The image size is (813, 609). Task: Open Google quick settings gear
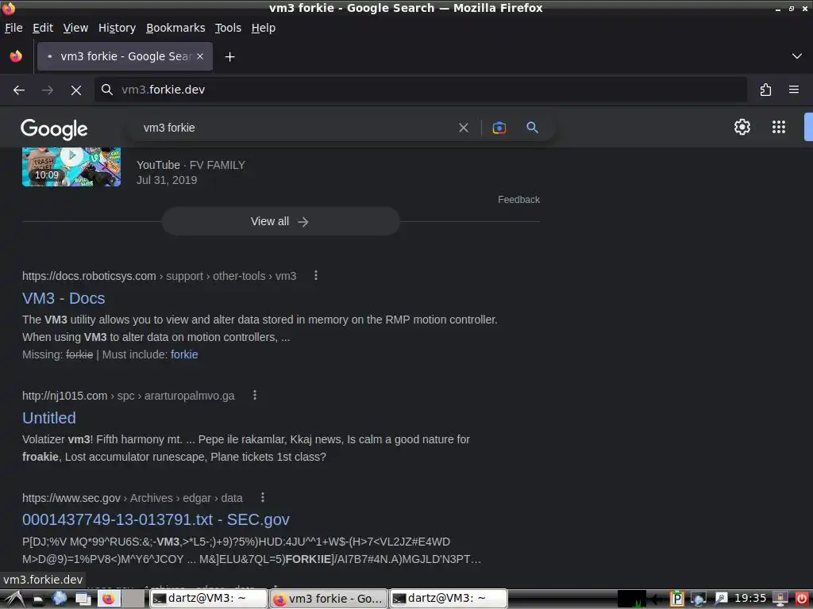tap(742, 127)
